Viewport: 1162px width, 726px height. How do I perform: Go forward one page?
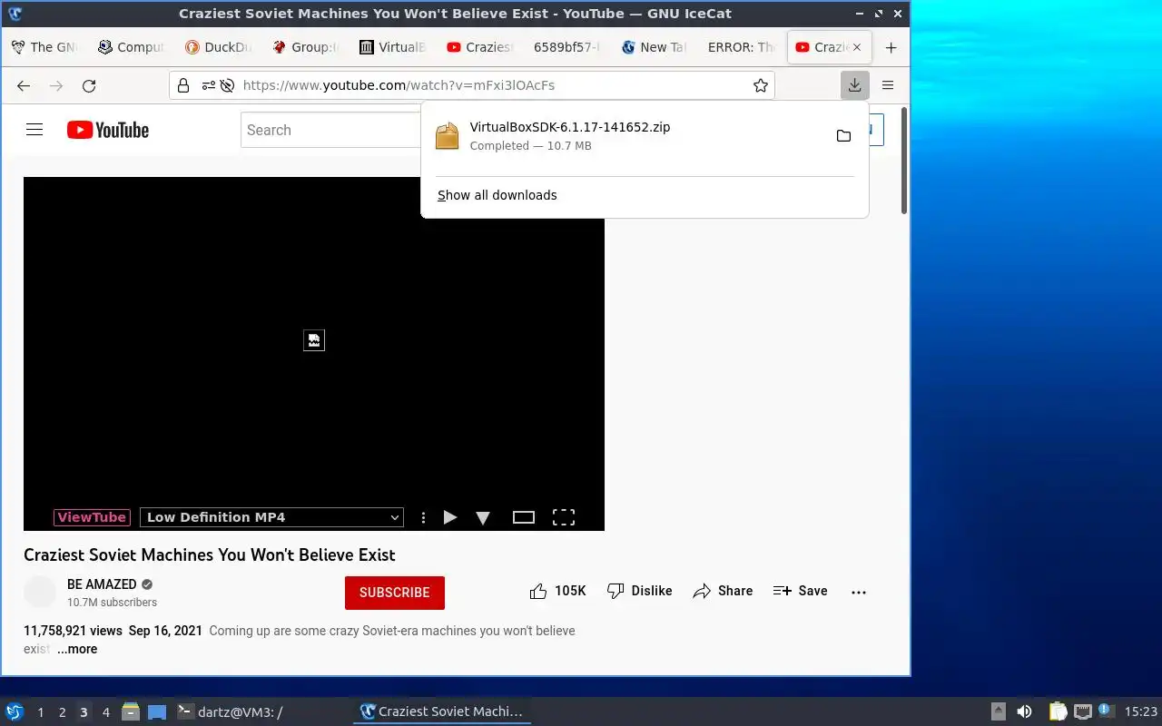pyautogui.click(x=56, y=85)
